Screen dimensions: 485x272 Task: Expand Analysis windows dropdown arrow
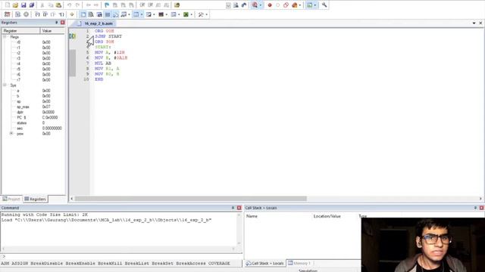tap(167, 14)
